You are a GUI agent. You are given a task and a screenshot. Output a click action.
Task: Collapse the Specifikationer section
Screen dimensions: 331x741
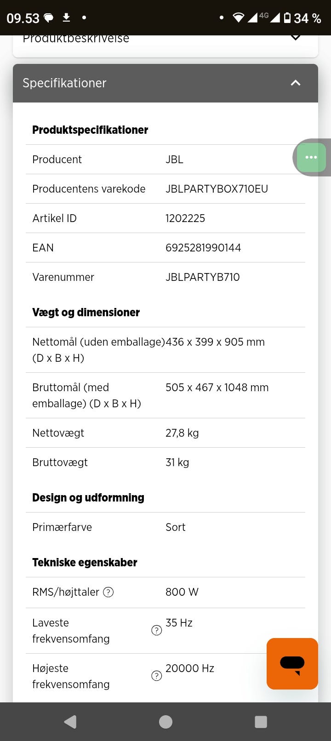click(x=296, y=83)
